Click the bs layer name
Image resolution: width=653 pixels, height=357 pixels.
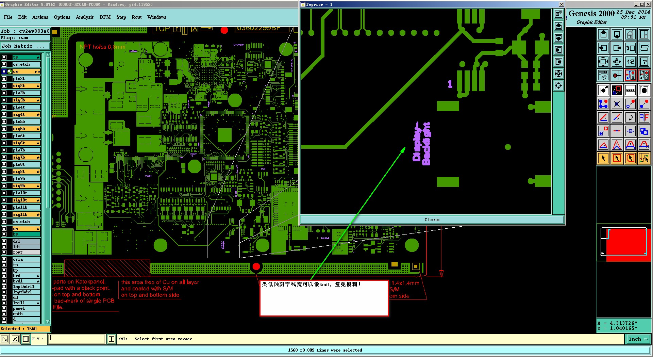point(27,234)
